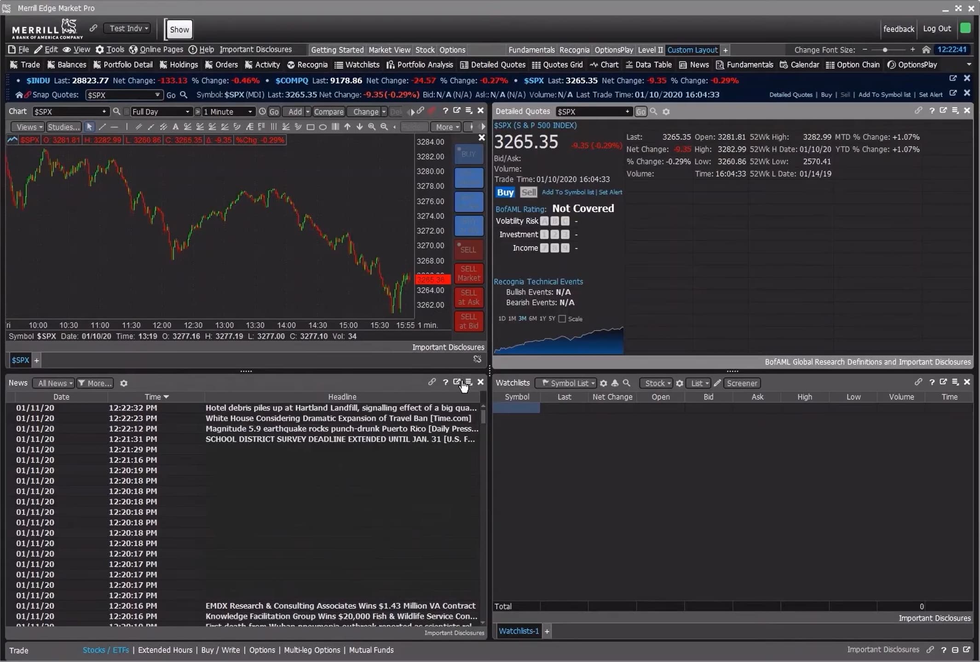Click the Watchlists search magnifier icon
This screenshot has height=662, width=980.
(x=627, y=383)
